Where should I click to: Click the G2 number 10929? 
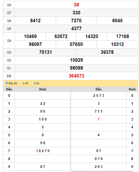pyautogui.click(x=76, y=60)
